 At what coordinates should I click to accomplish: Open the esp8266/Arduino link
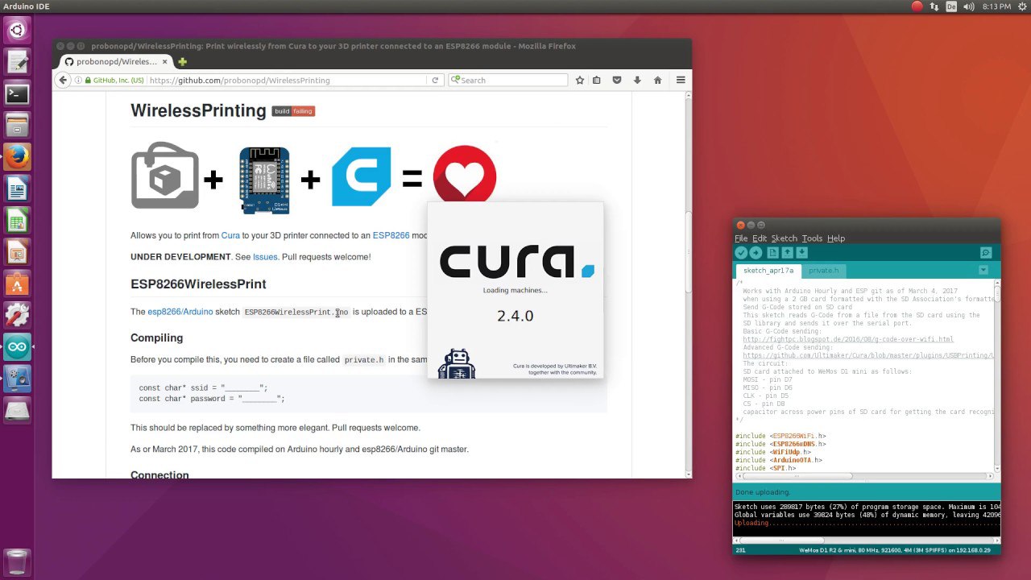[x=180, y=312]
